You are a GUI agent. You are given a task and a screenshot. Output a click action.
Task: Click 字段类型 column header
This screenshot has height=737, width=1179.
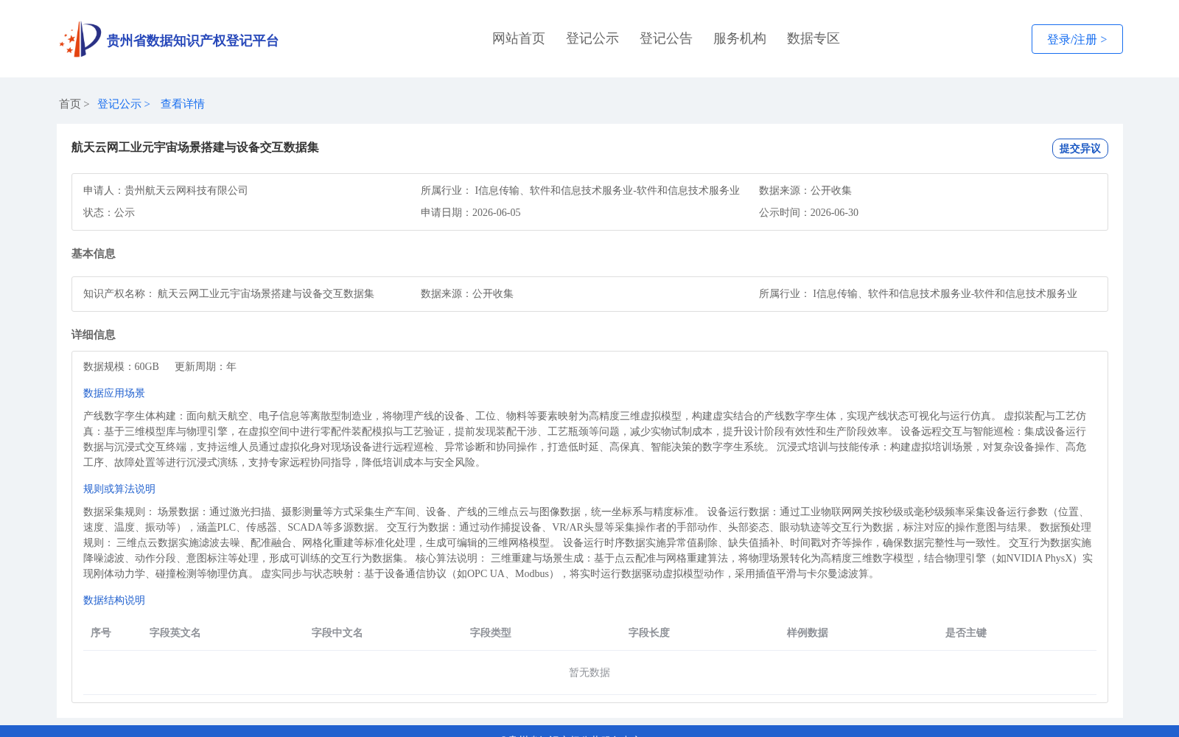click(491, 632)
